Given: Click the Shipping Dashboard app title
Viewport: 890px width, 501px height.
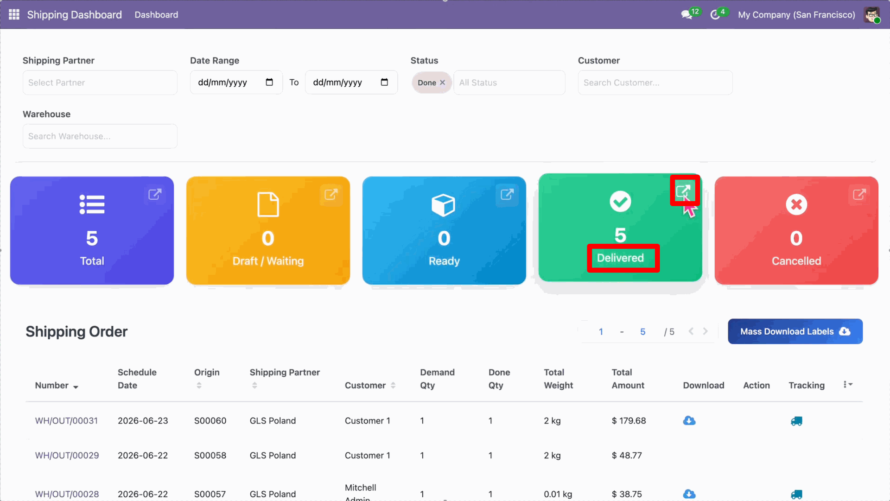Looking at the screenshot, I should tap(74, 15).
